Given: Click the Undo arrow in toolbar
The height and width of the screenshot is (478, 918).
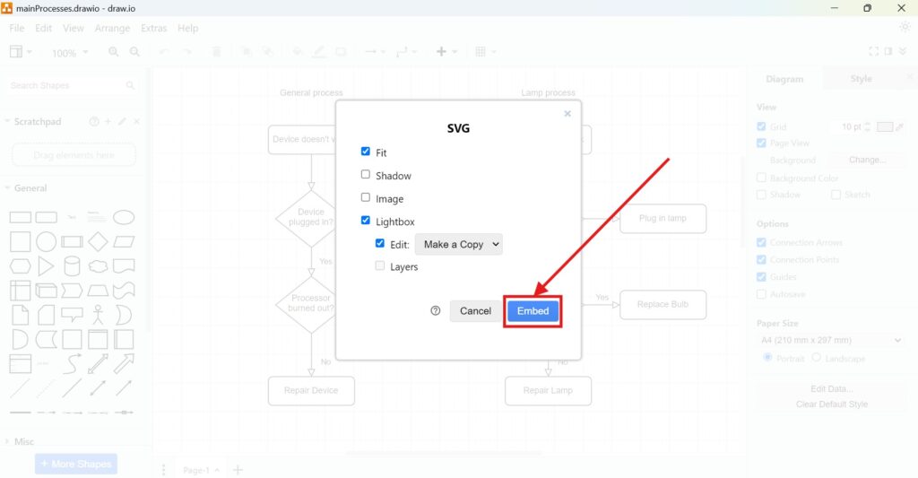Looking at the screenshot, I should pyautogui.click(x=164, y=53).
